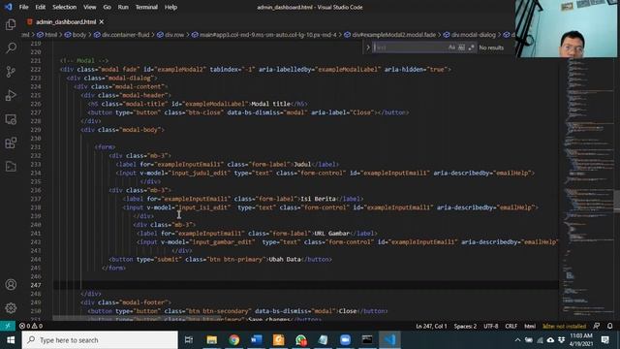The height and width of the screenshot is (349, 620).
Task: Open the Edit menu
Action: pos(41,7)
